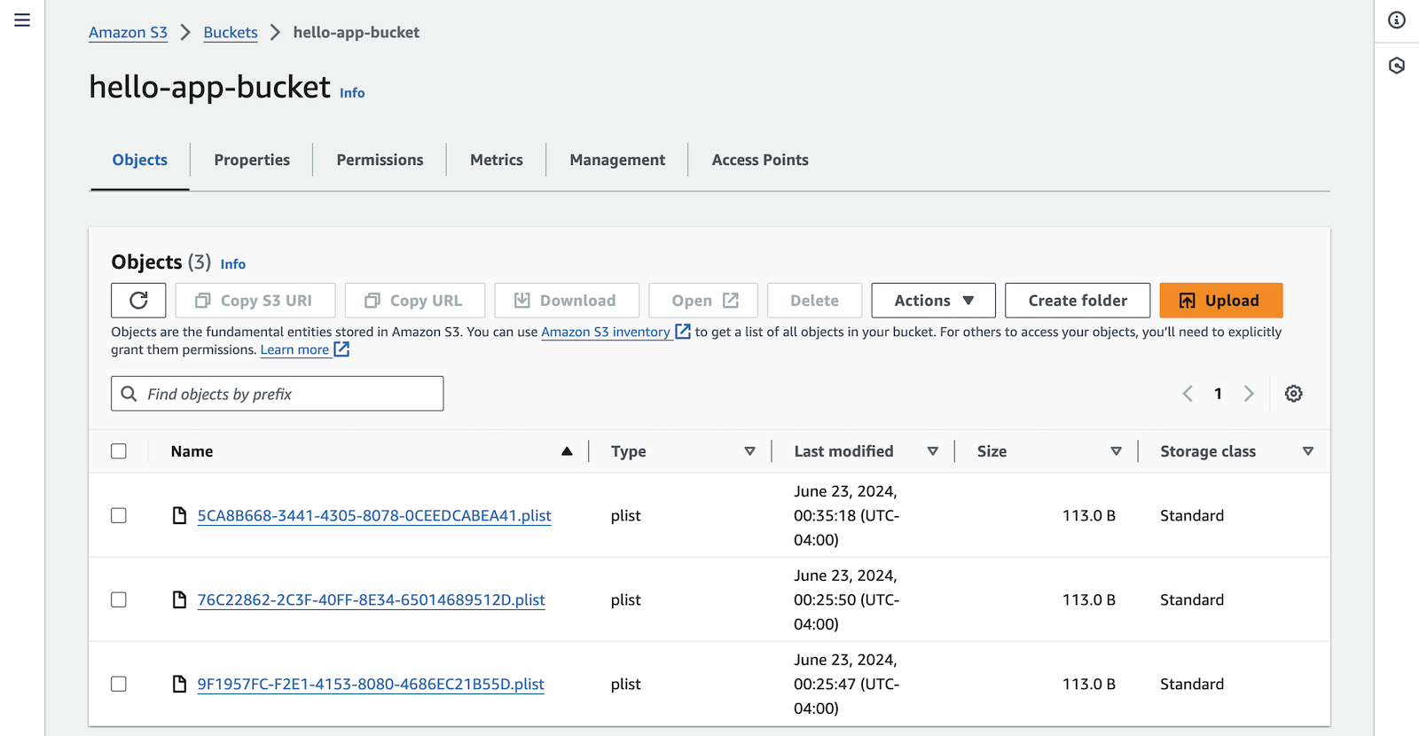Go to previous page arrow
1419x736 pixels.
1188,394
